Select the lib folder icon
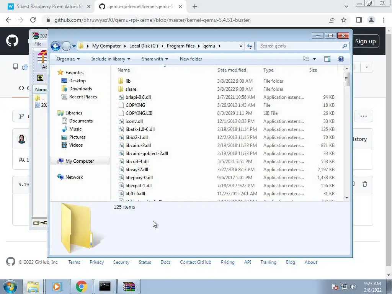The width and height of the screenshot is (392, 294). [121, 81]
